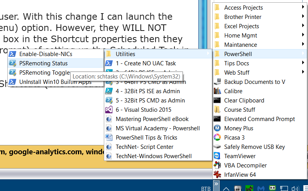Open the Picasa 3 shortcut
The width and height of the screenshot is (308, 191).
click(x=234, y=138)
